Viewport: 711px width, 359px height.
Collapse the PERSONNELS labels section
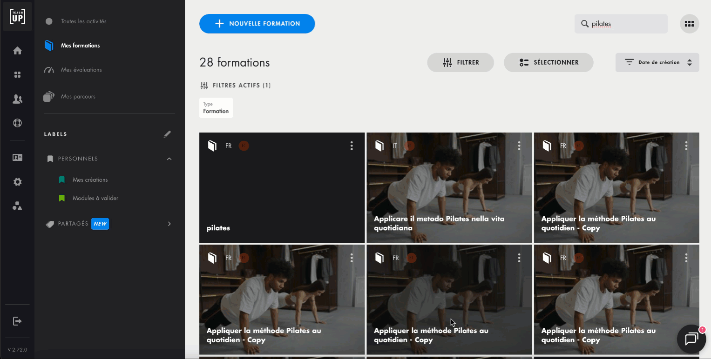pyautogui.click(x=169, y=159)
